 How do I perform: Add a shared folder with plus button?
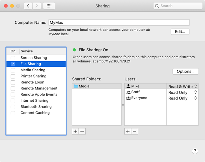[75, 131]
